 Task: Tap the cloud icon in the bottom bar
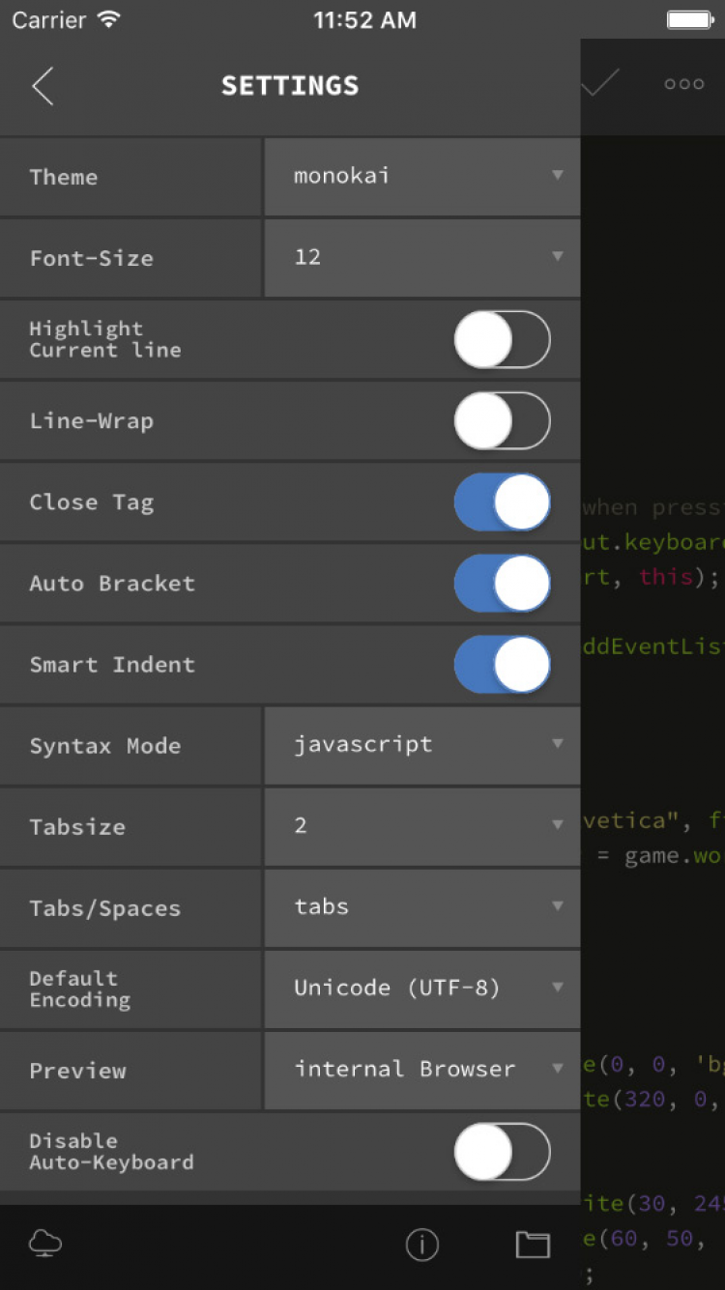click(45, 1244)
